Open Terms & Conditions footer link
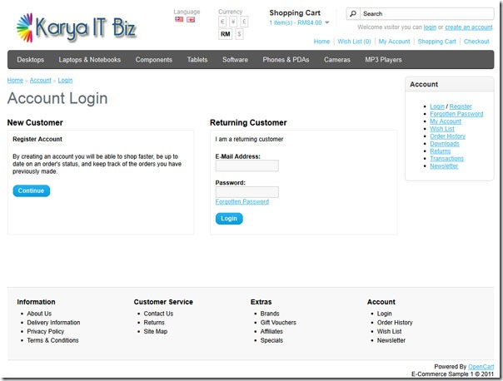Viewport: 503px width, 381px height. click(52, 340)
